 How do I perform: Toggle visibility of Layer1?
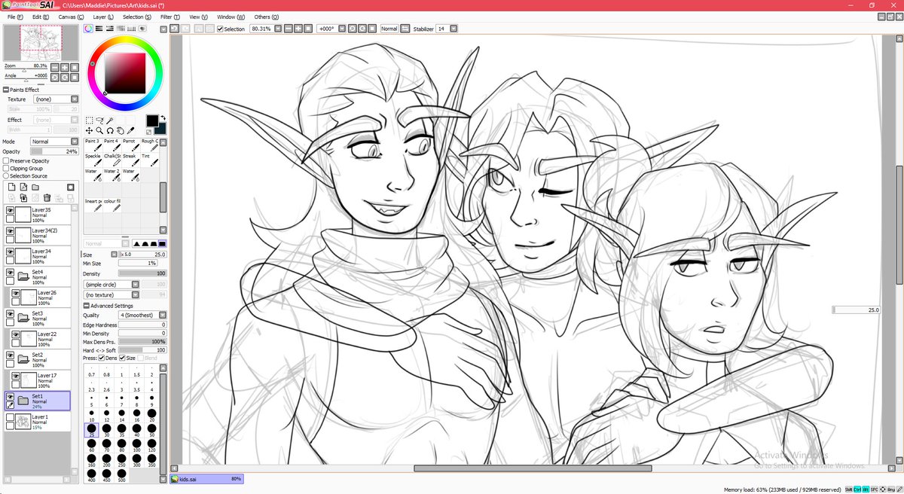[11, 416]
